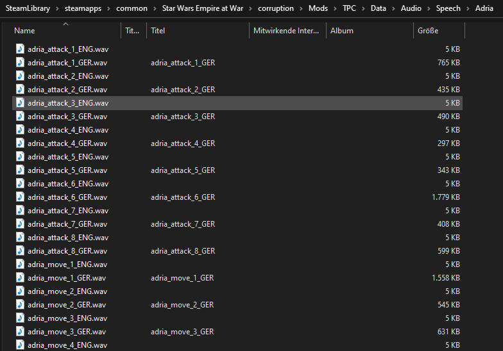Screen dimensions: 503x351
Task: Click the Album column header
Action: click(341, 31)
